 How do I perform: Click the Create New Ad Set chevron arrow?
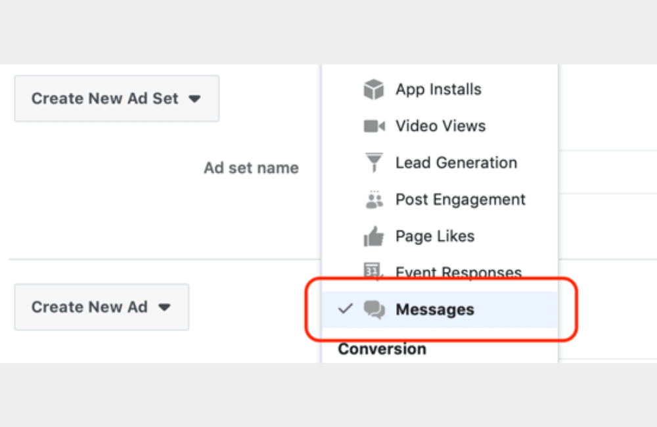[x=195, y=99]
